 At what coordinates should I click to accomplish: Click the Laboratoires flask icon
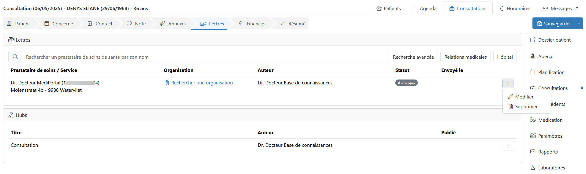533,167
